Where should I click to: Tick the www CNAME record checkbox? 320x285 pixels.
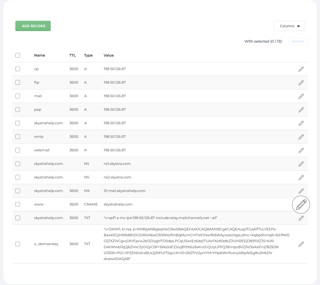point(18,204)
